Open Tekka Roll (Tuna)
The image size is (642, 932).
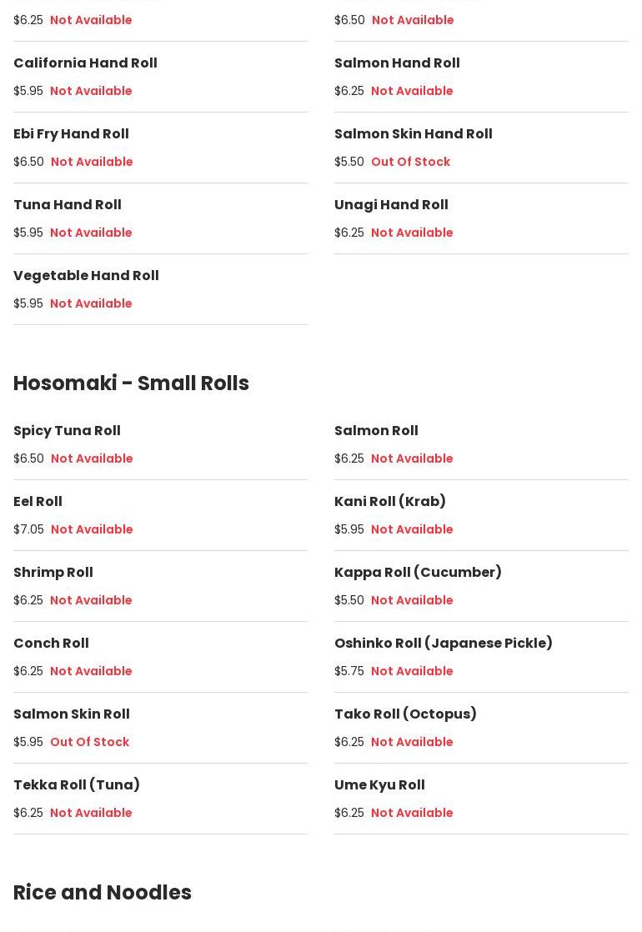click(77, 785)
